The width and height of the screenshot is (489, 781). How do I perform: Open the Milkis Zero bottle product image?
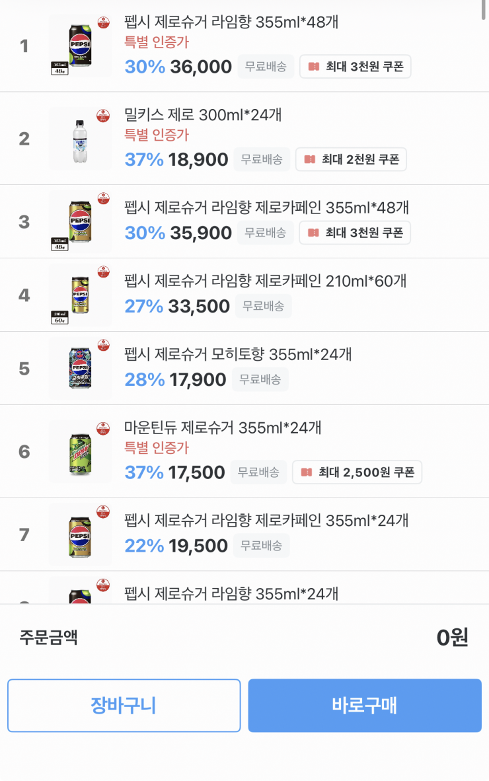[x=80, y=139]
